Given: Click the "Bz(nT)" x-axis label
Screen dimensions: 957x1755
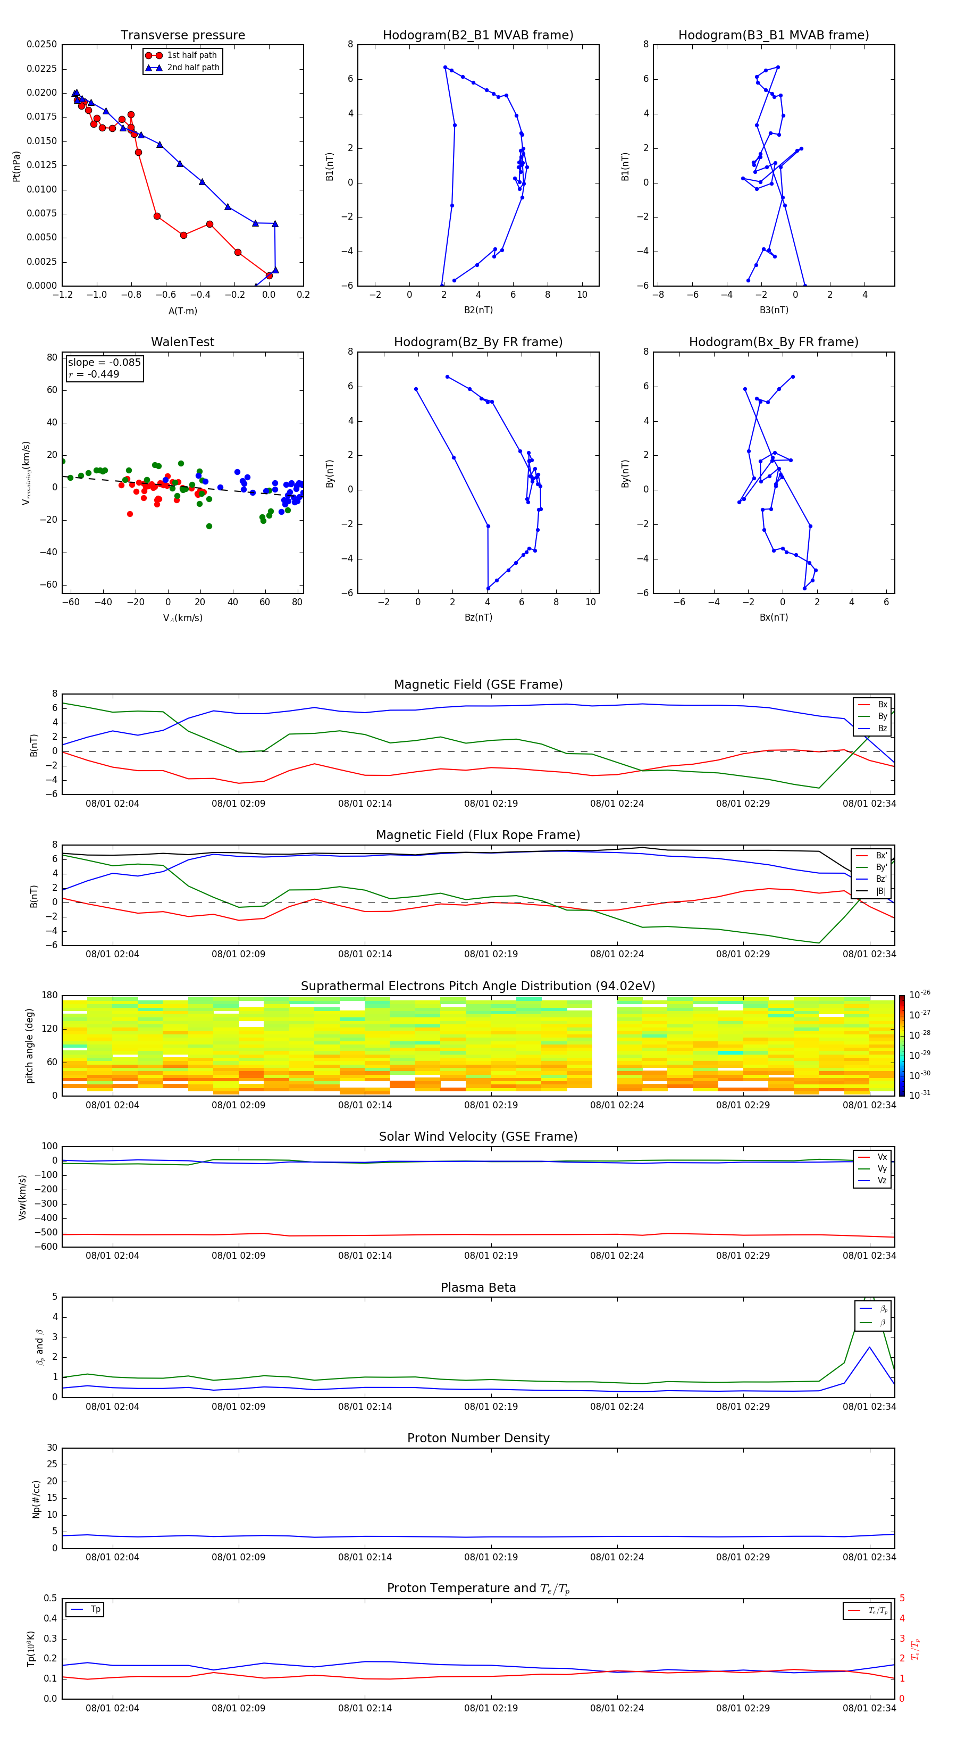Looking at the screenshot, I should point(478,617).
